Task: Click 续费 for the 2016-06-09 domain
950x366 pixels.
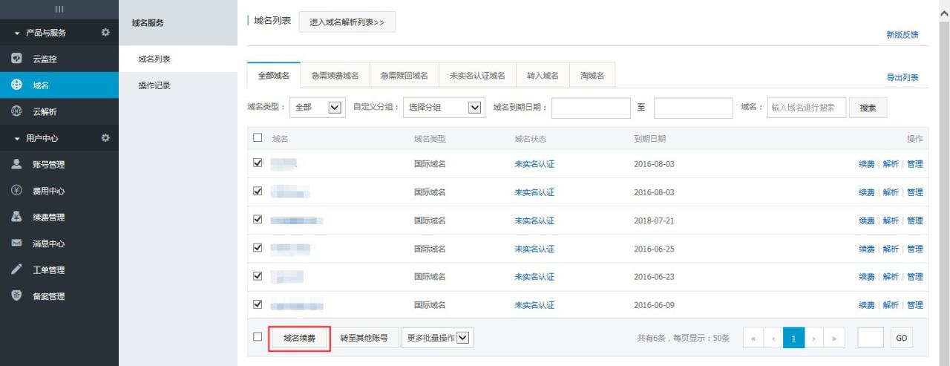Action: tap(867, 305)
